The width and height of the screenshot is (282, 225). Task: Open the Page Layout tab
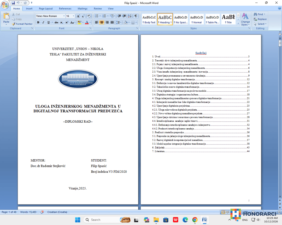pyautogui.click(x=46, y=8)
